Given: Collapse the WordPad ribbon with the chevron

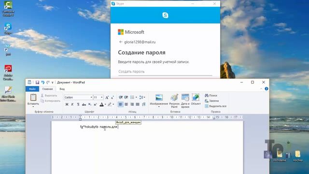Looking at the screenshot, I should (x=261, y=89).
